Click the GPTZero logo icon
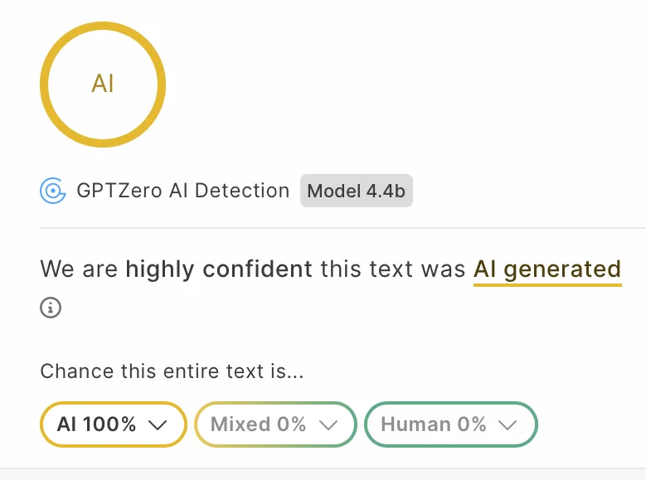Image resolution: width=646 pixels, height=480 pixels. 53,191
